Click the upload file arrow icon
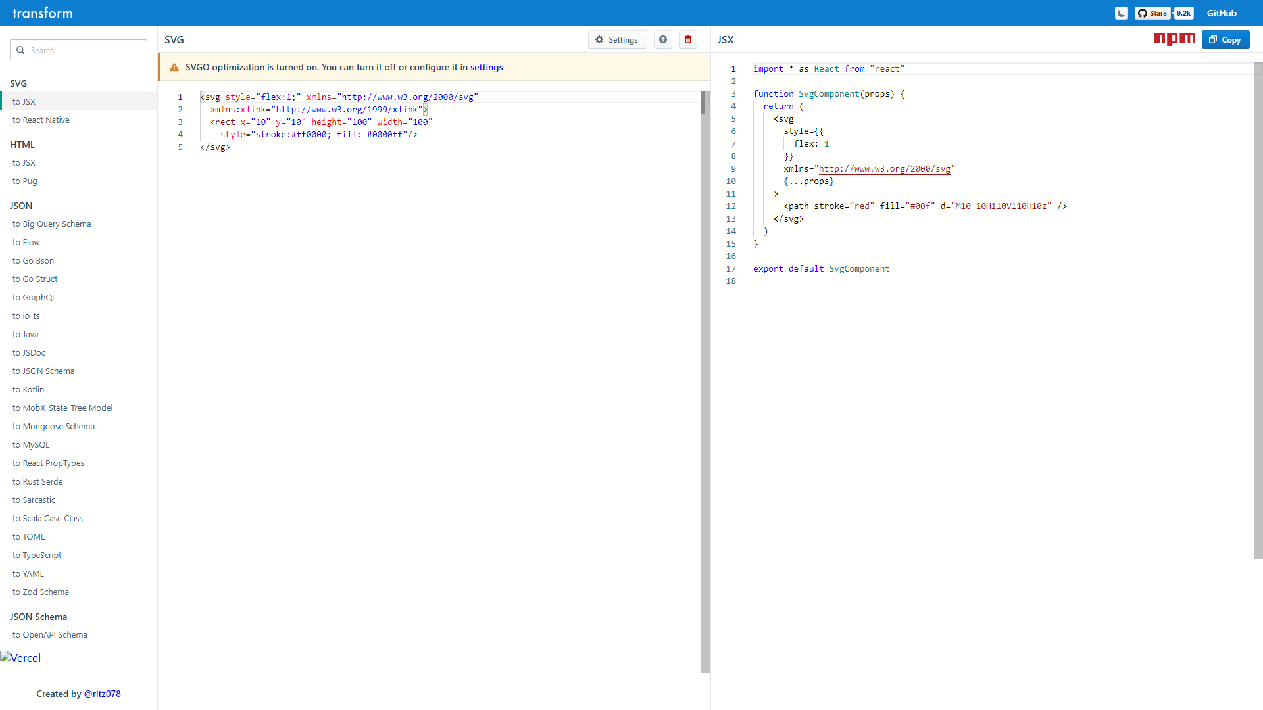 click(x=663, y=40)
